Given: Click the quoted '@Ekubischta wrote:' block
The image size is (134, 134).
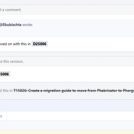Looking at the screenshot, I should tap(67, 28).
